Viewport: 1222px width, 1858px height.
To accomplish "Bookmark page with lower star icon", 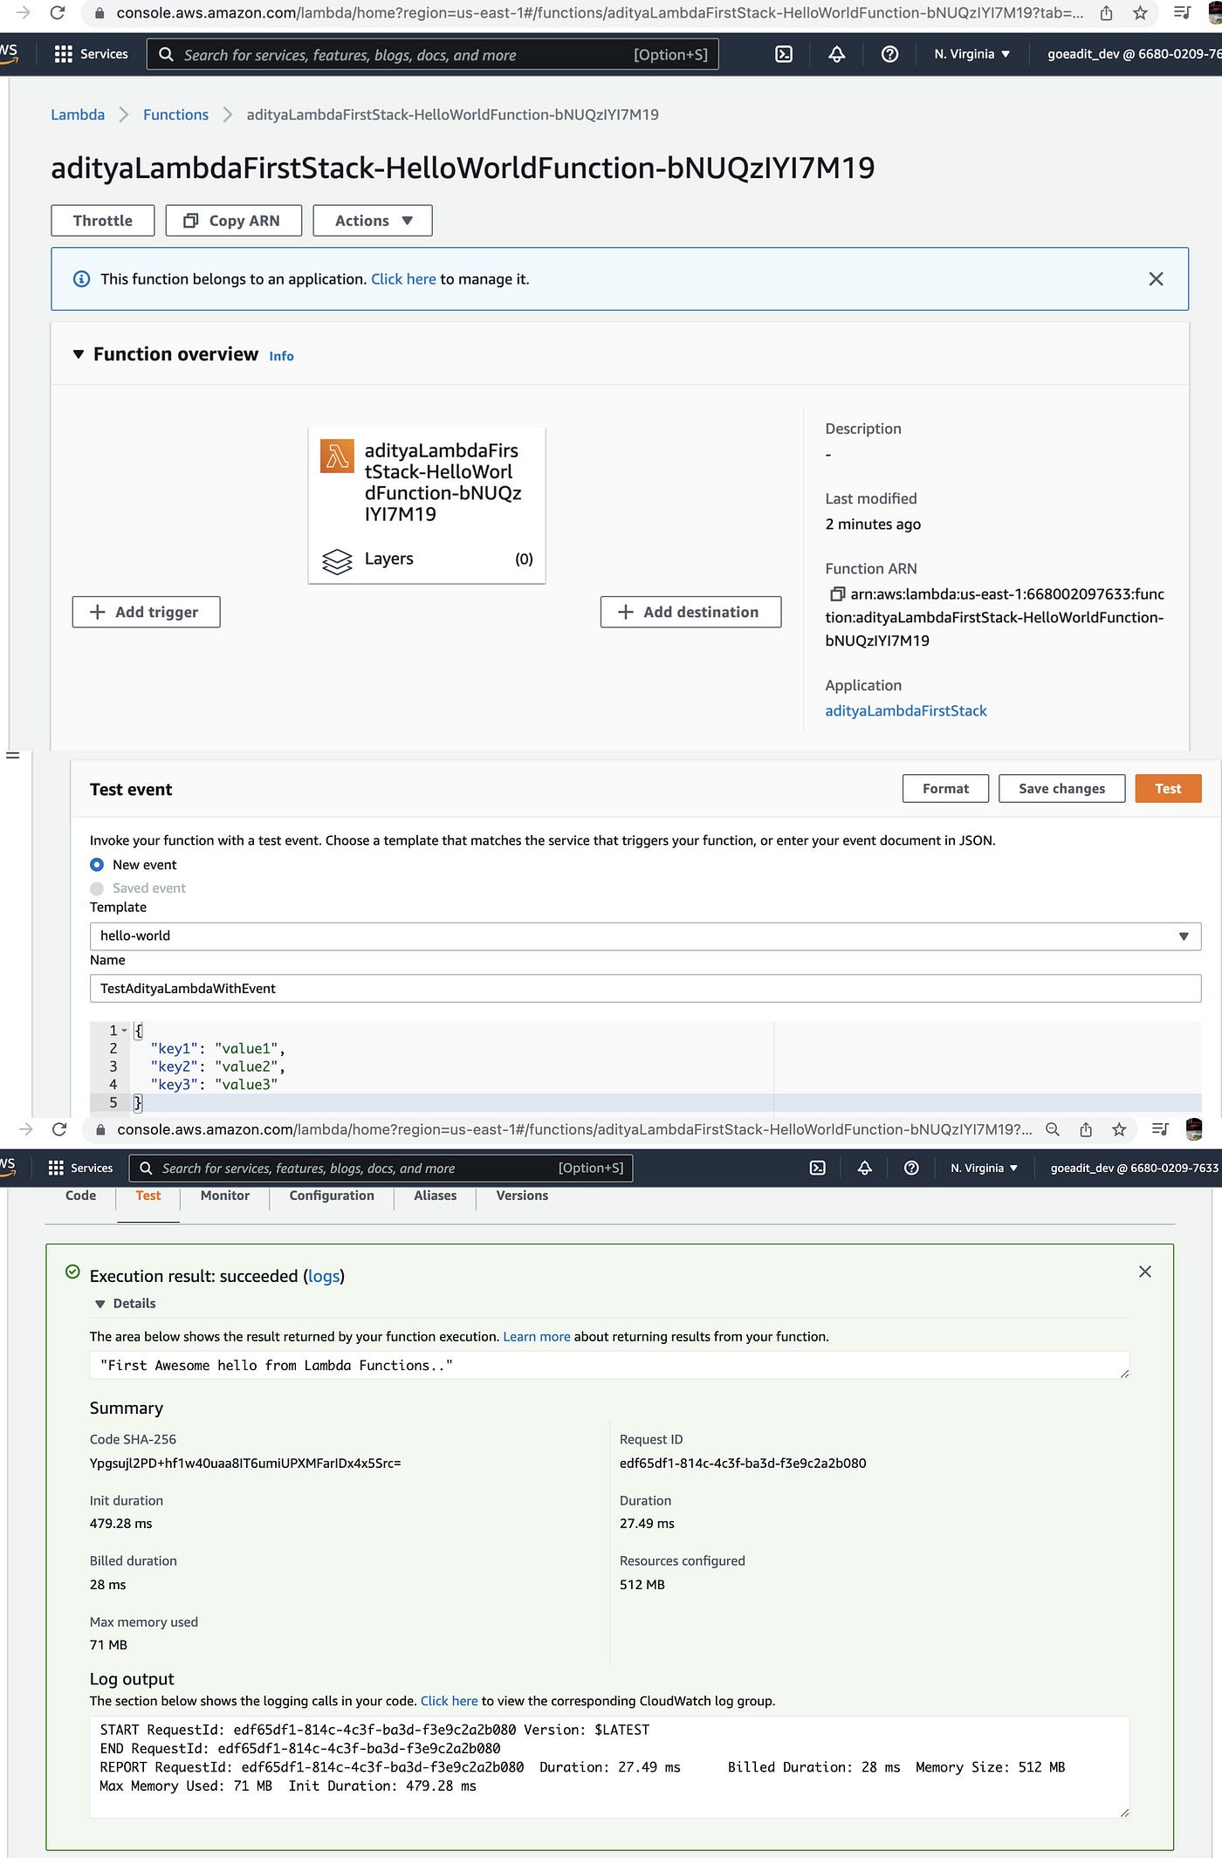I will click(x=1119, y=1129).
